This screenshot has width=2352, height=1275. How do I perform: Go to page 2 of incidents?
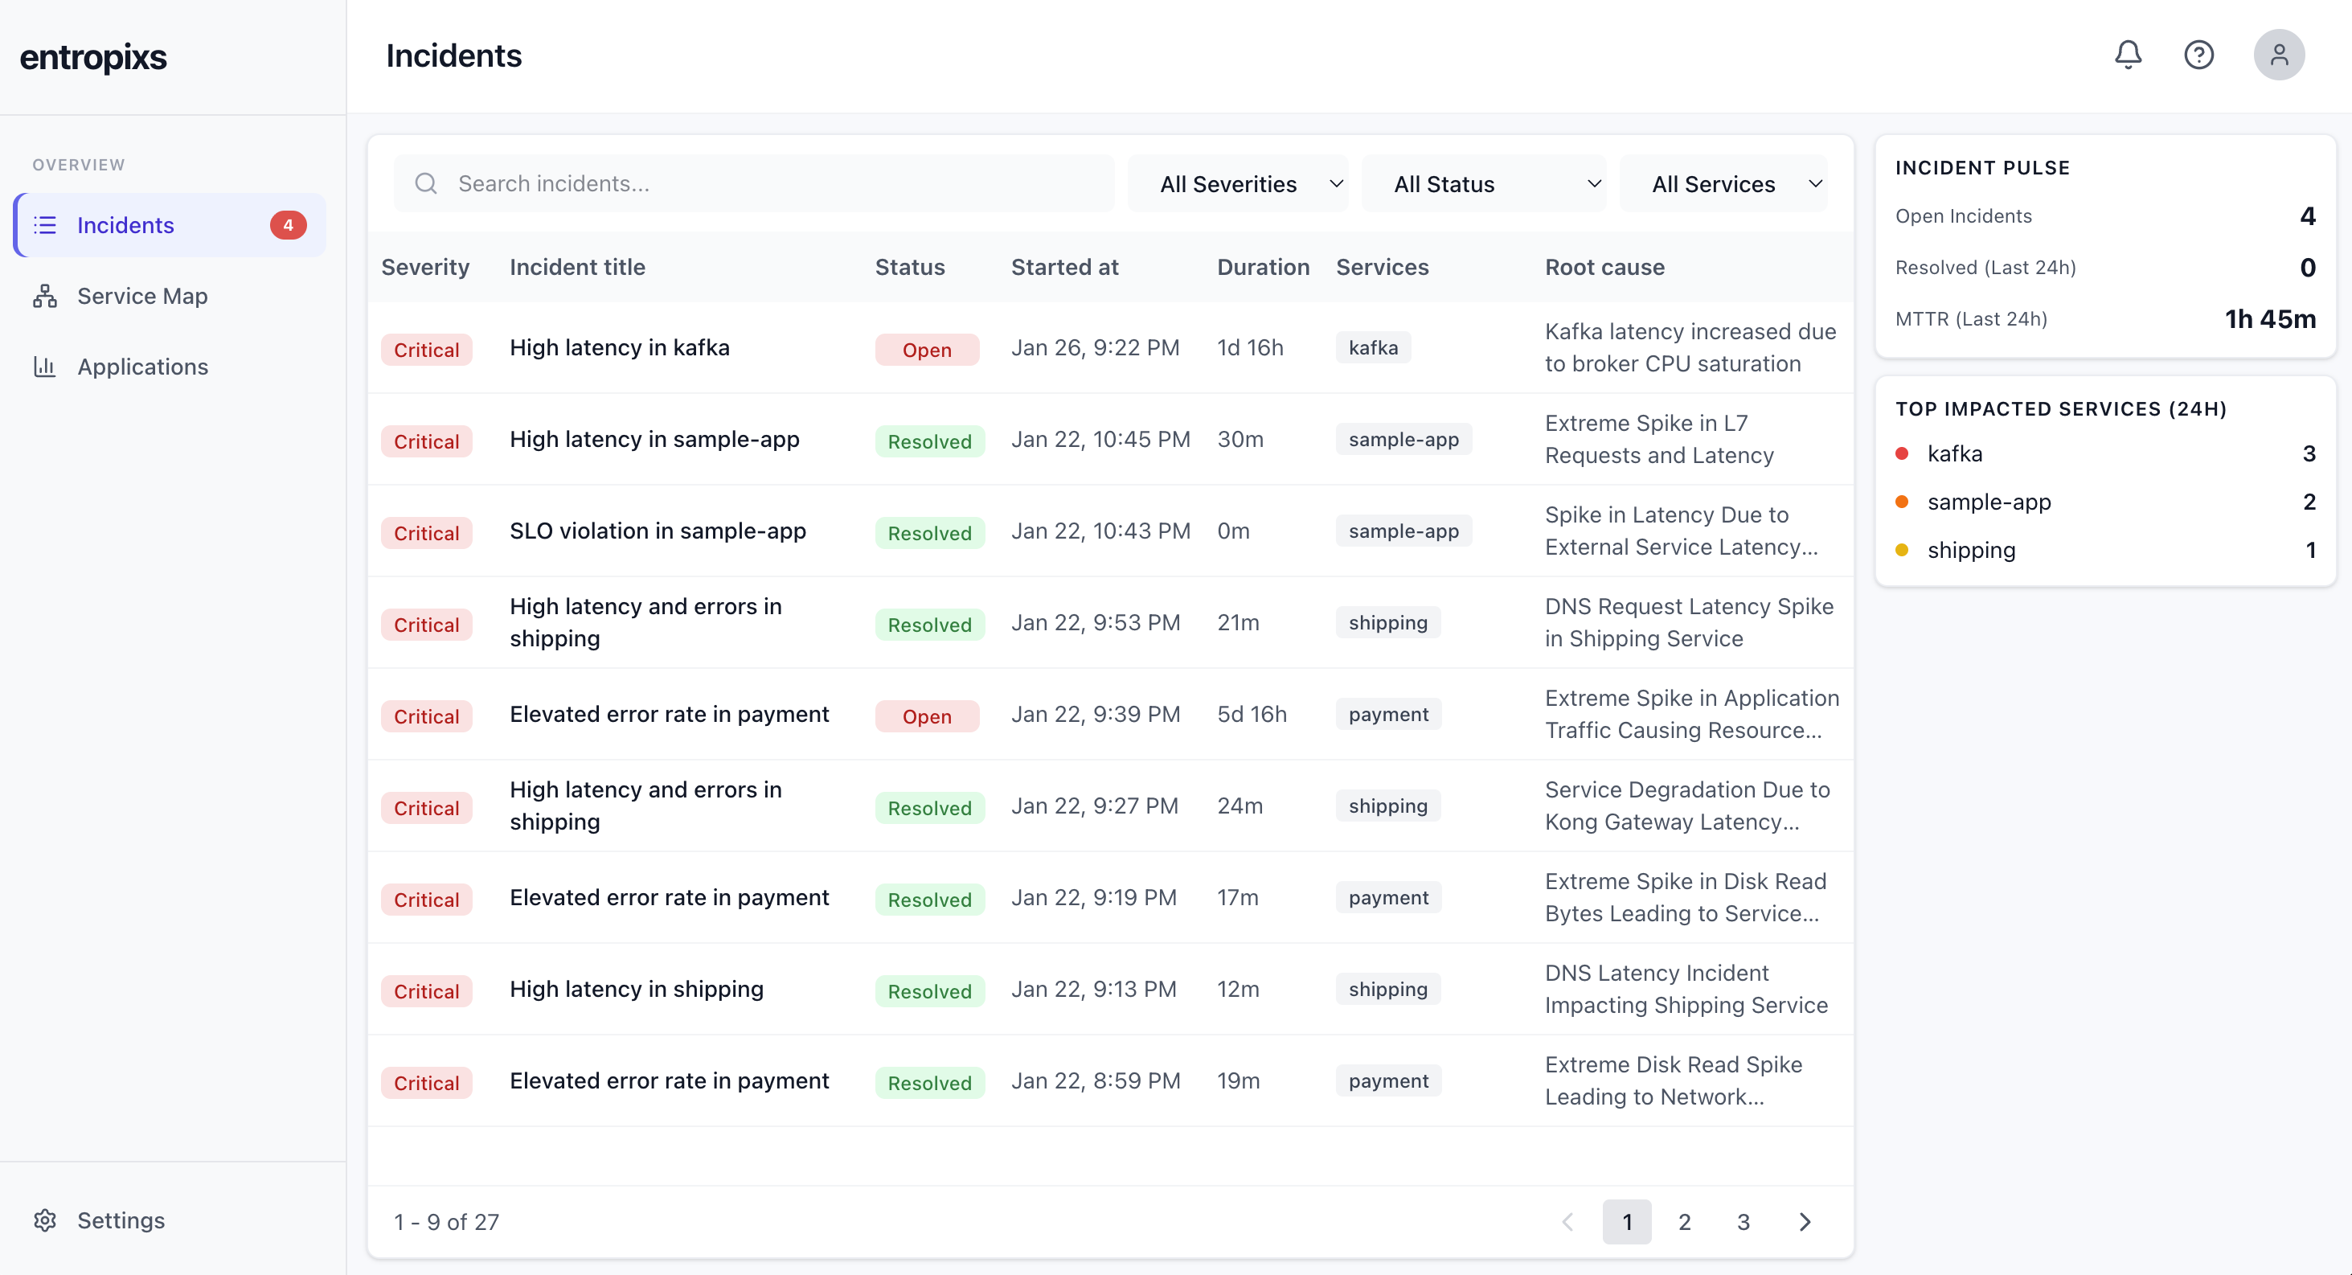1685,1221
